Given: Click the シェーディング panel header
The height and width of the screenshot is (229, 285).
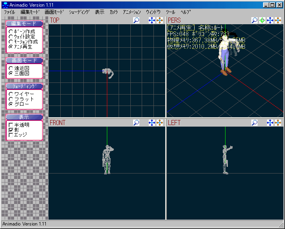Looking at the screenshot, I should click(x=24, y=86).
